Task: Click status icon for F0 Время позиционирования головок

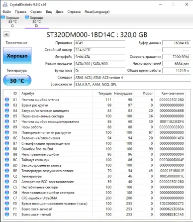Action: (7, 204)
